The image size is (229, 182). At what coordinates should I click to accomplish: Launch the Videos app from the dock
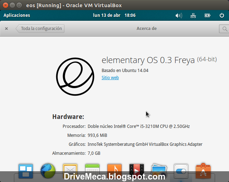[x=137, y=171]
